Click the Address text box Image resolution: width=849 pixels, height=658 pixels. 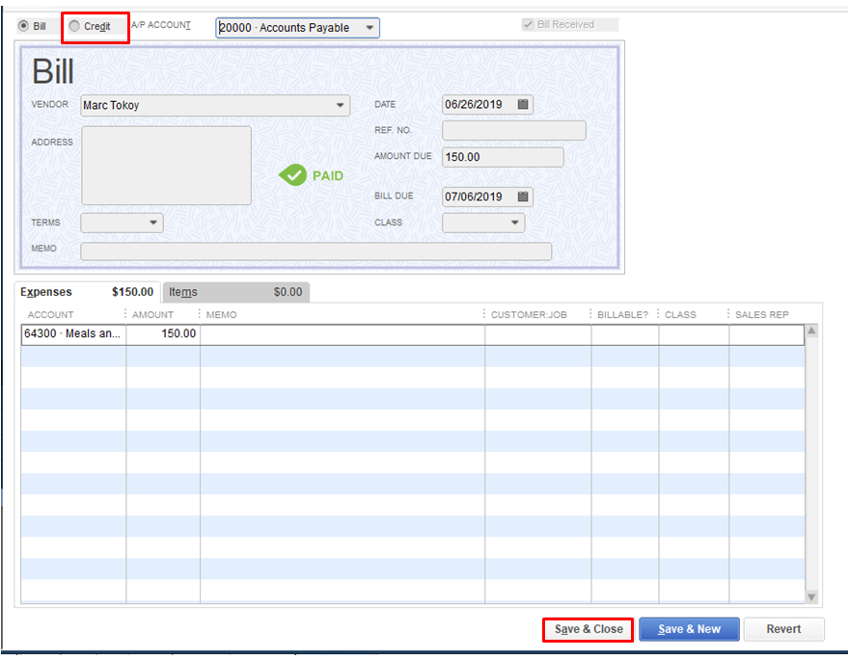coord(166,166)
